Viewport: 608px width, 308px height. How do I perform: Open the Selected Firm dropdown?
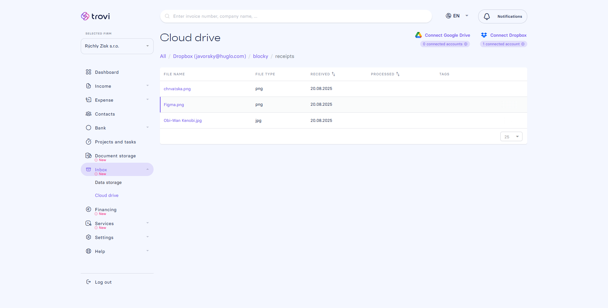[117, 46]
